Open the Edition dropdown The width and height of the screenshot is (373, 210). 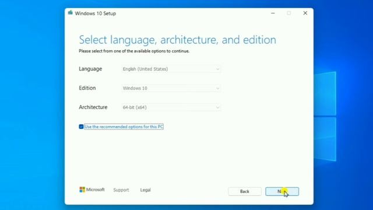(171, 88)
